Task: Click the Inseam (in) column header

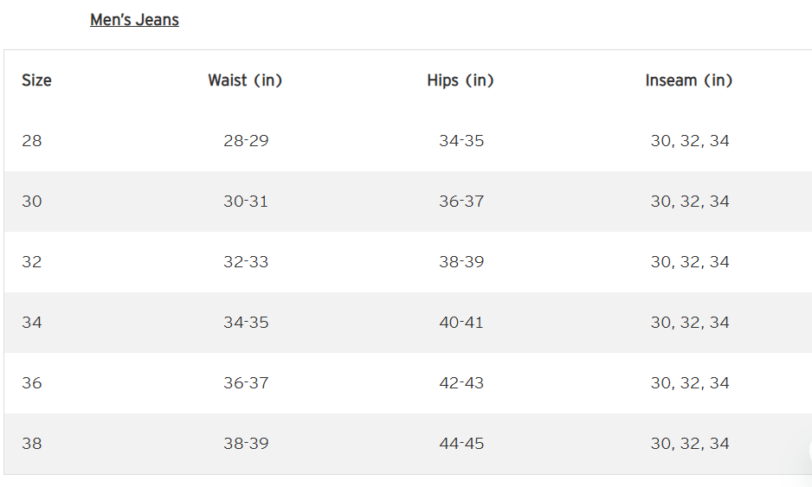Action: (x=689, y=80)
